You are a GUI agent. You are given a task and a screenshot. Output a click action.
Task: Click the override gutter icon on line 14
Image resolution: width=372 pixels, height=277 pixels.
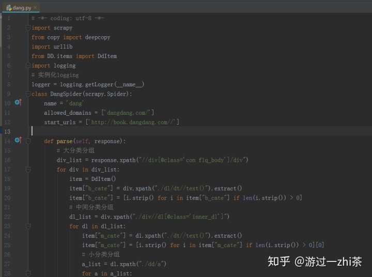[x=18, y=140]
